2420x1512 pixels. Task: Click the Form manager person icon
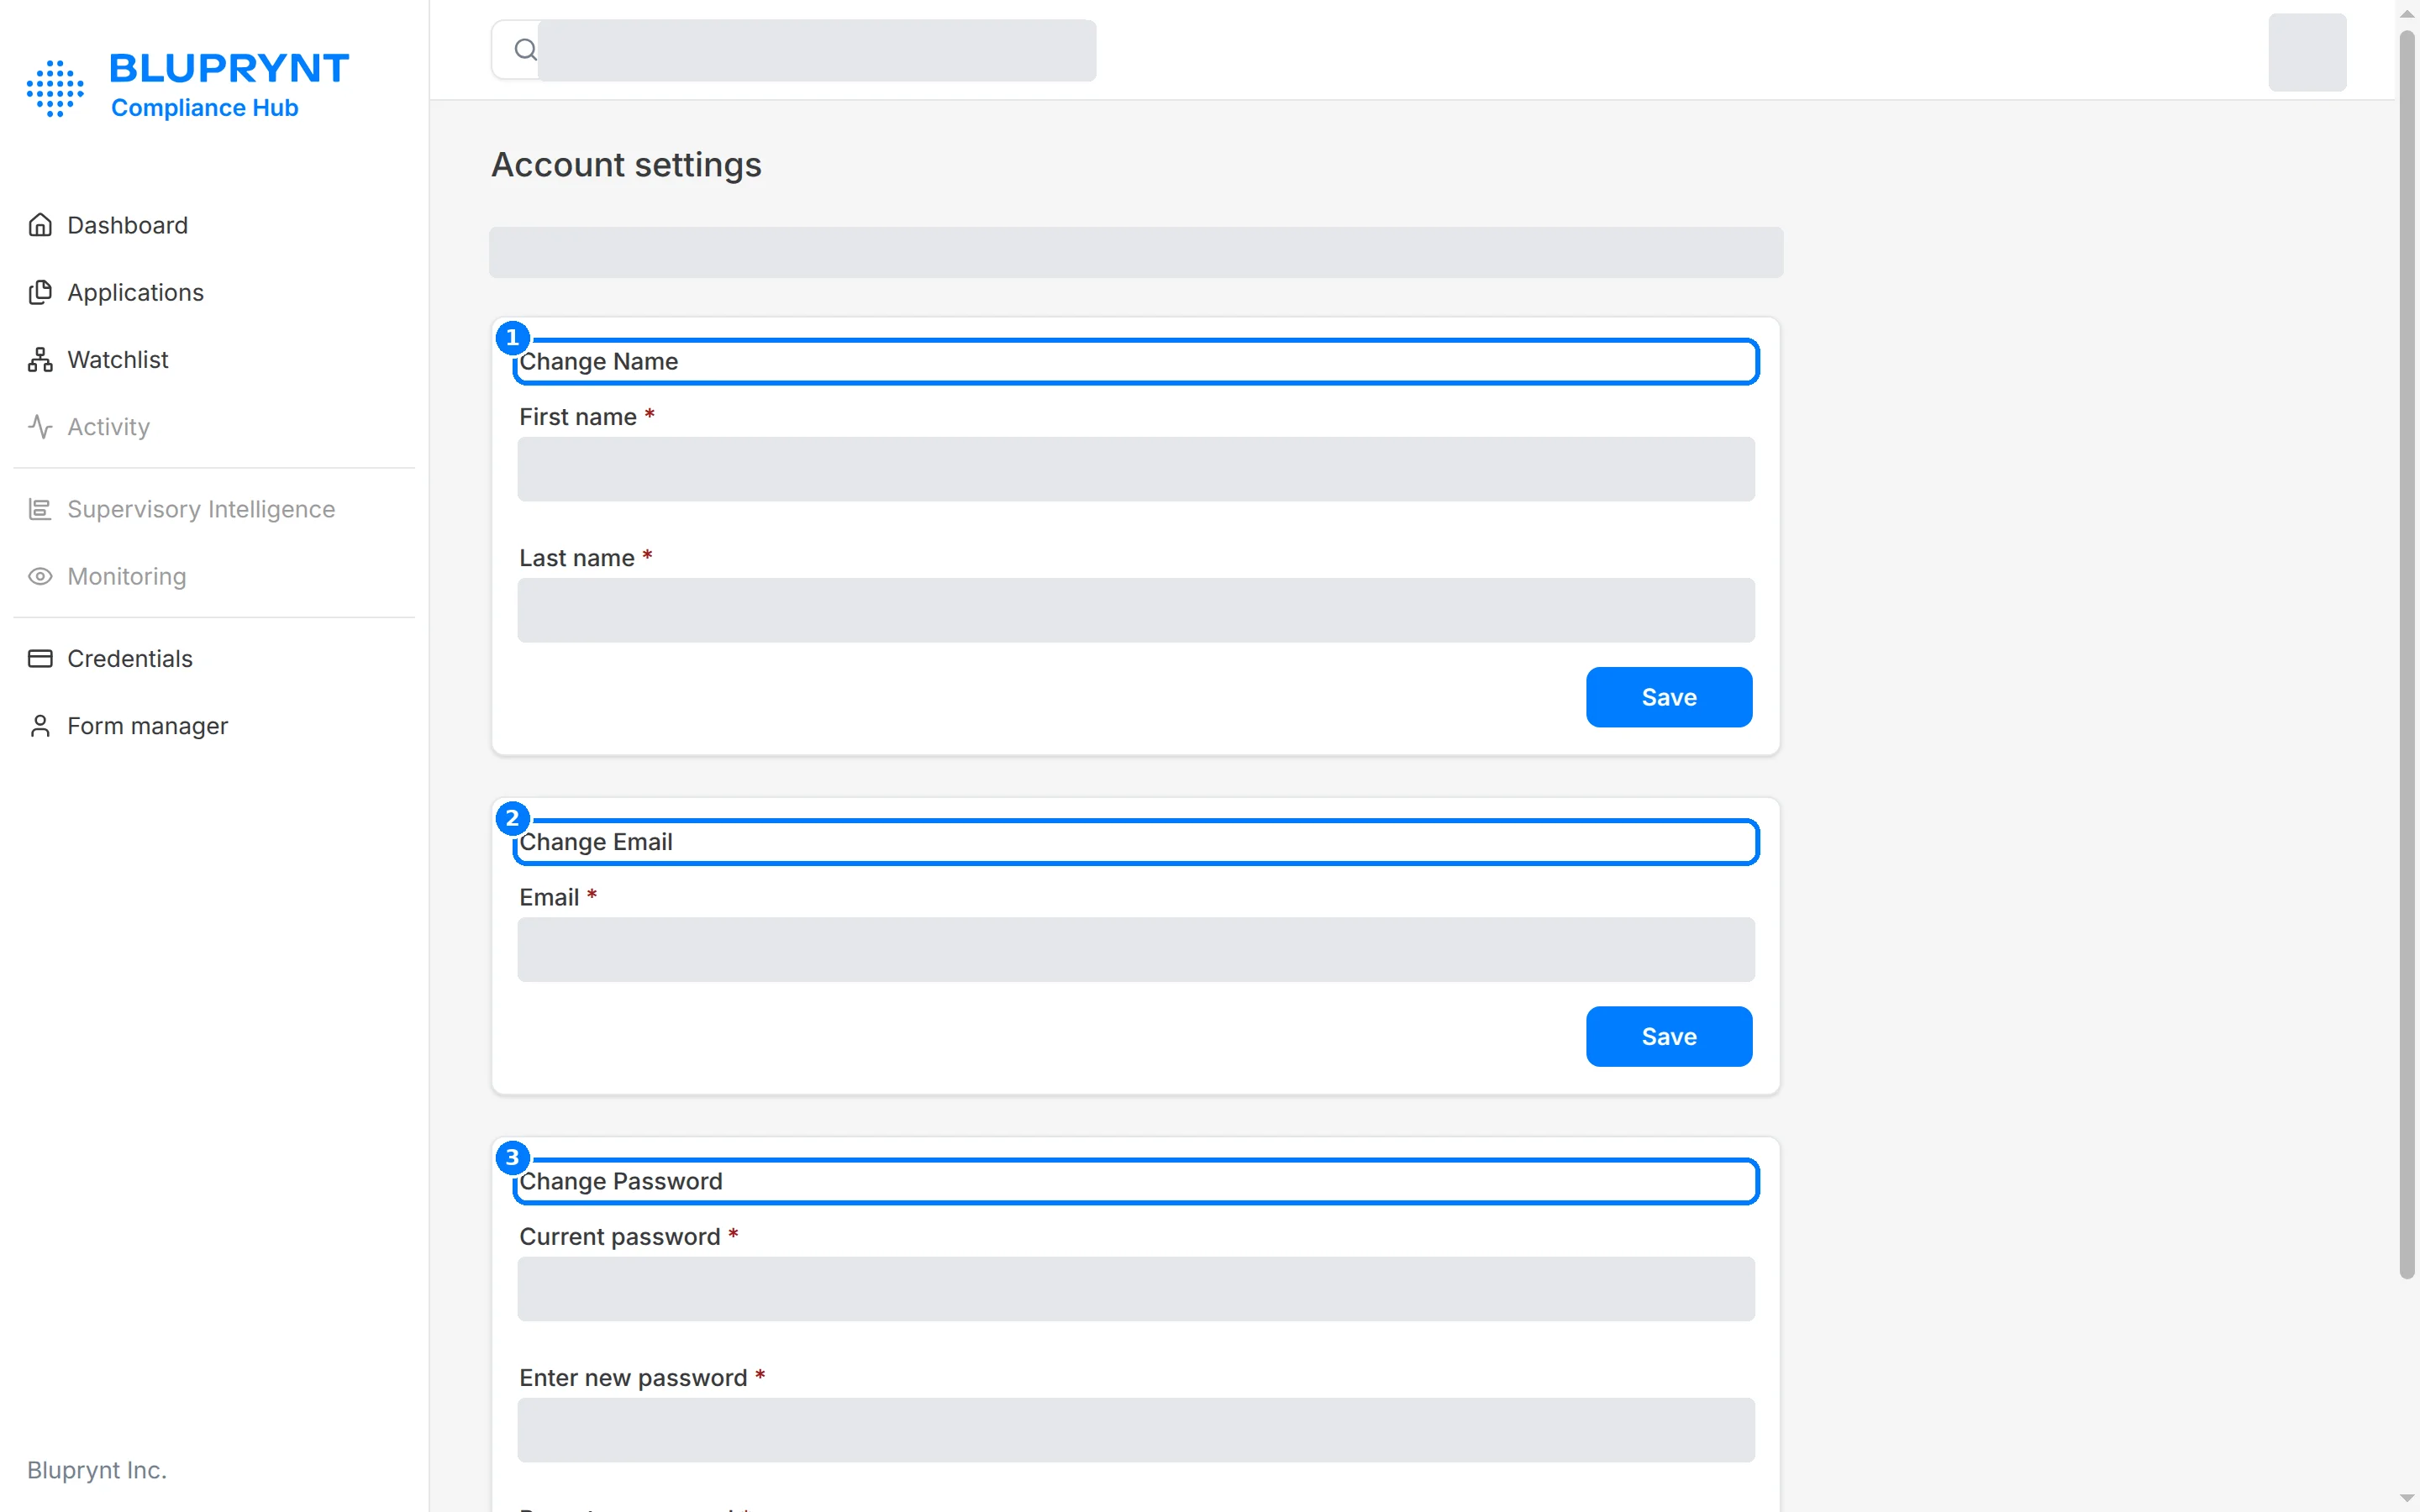40,725
